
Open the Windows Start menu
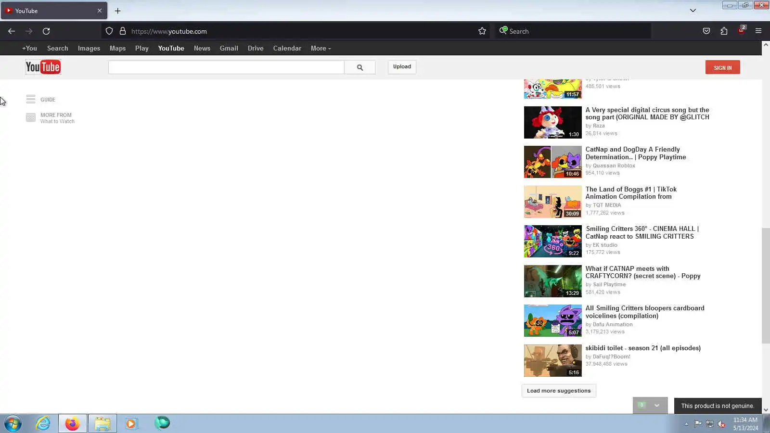[13, 424]
